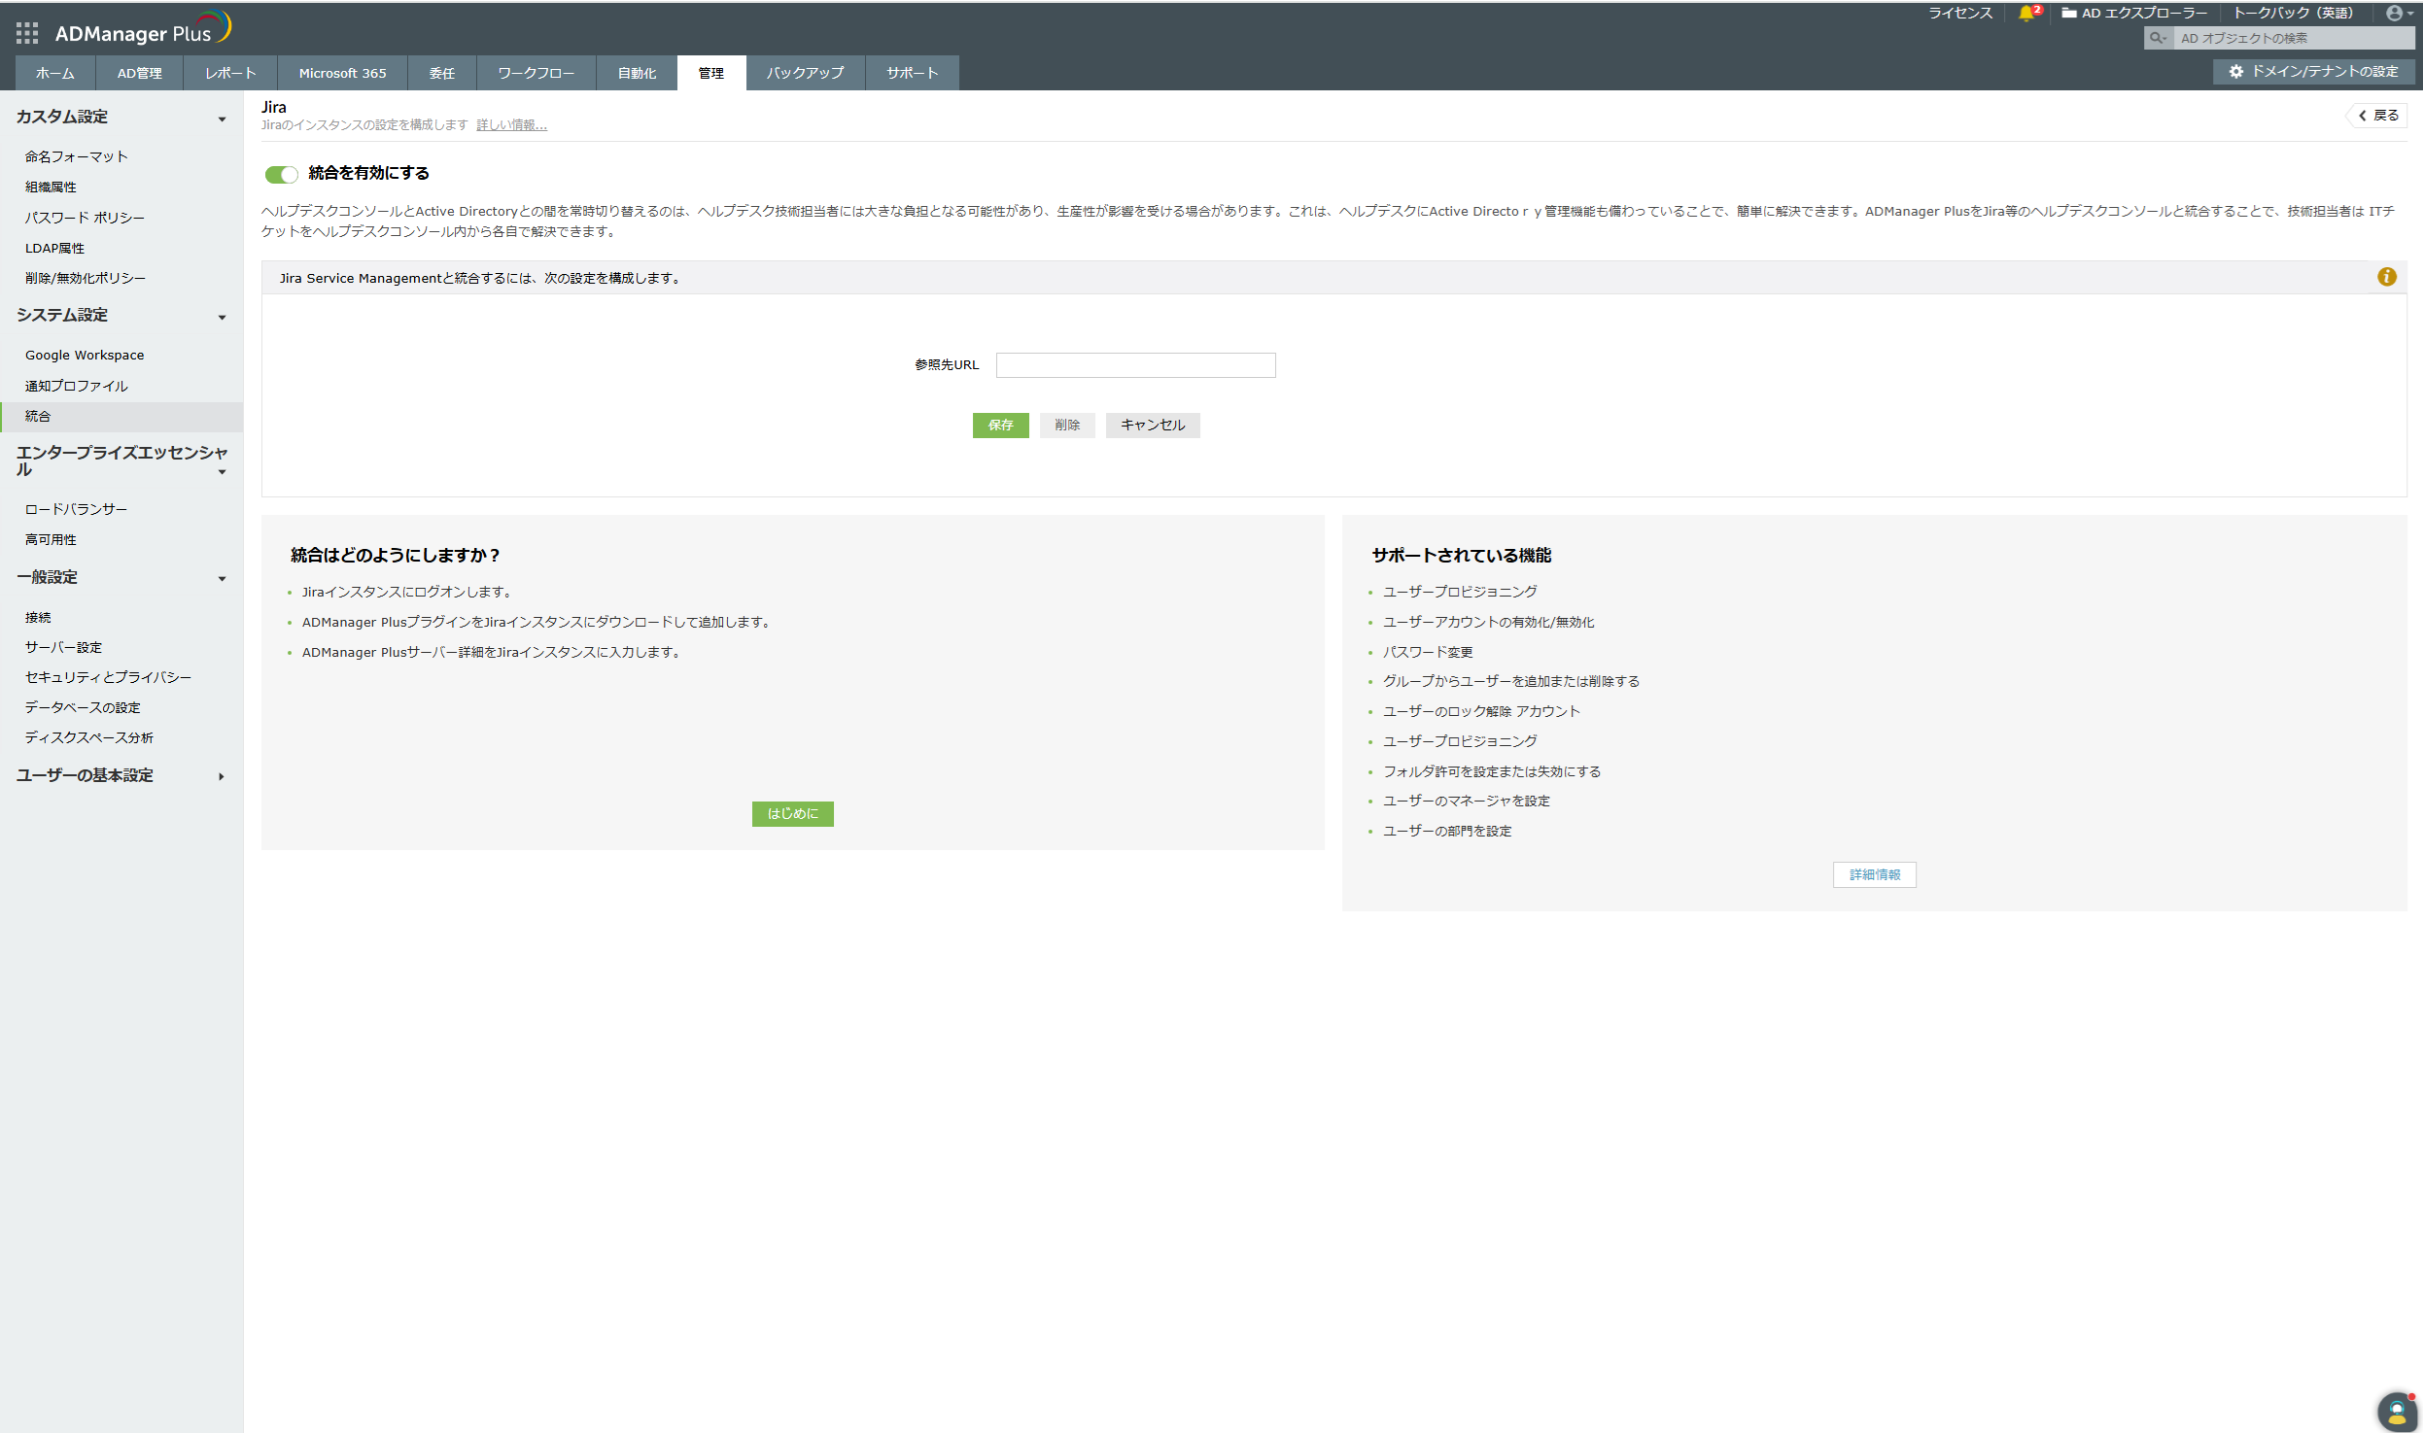2423x1433 pixels.
Task: Click the green 保存 button
Action: click(x=1000, y=426)
